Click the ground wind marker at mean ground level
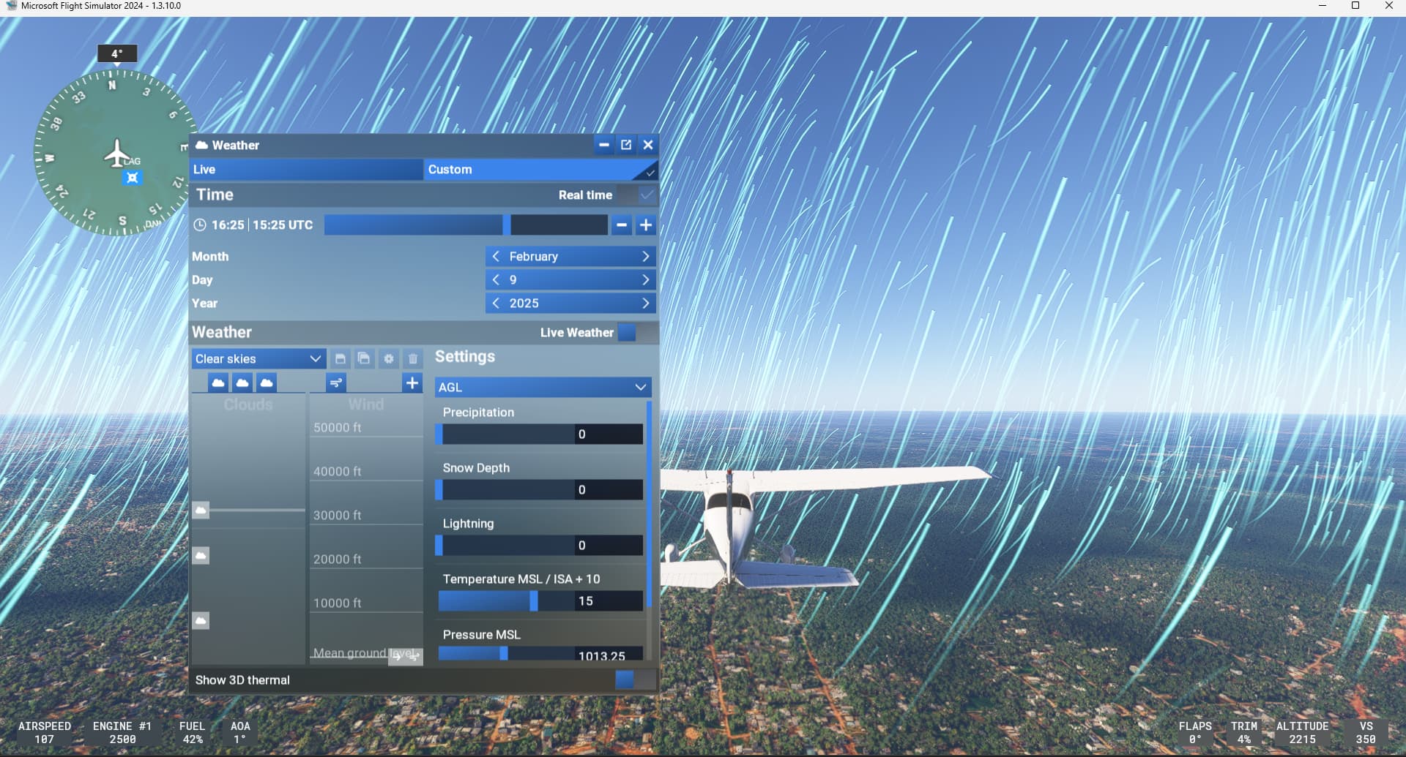This screenshot has width=1406, height=757. coord(406,656)
